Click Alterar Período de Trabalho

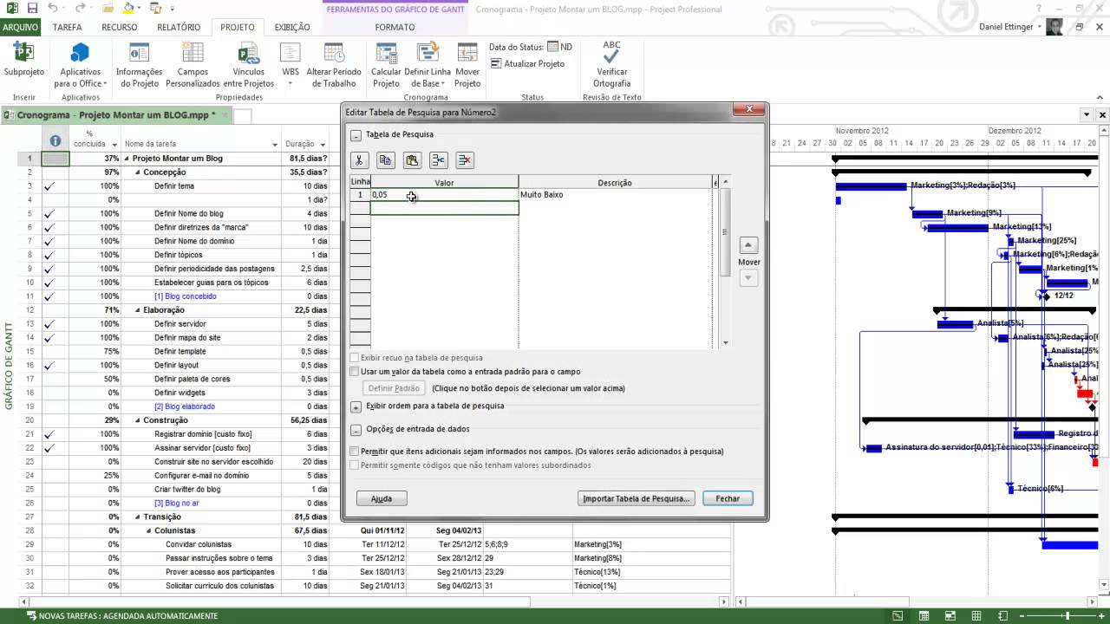334,67
